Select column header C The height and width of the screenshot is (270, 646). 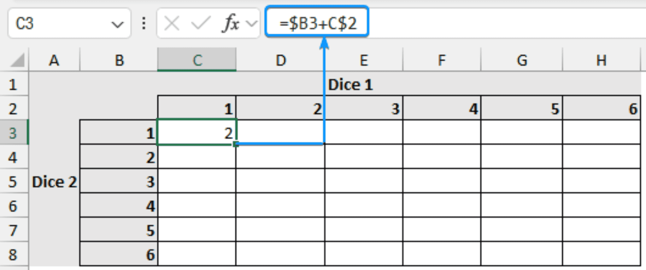[197, 60]
